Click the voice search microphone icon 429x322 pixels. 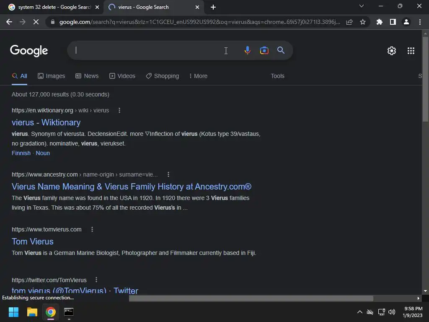[x=247, y=50]
